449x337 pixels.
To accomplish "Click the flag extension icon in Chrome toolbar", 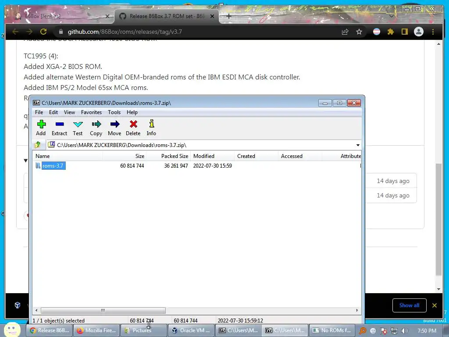I will click(x=377, y=32).
